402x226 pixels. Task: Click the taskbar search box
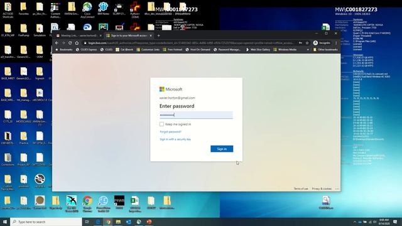coord(46,222)
